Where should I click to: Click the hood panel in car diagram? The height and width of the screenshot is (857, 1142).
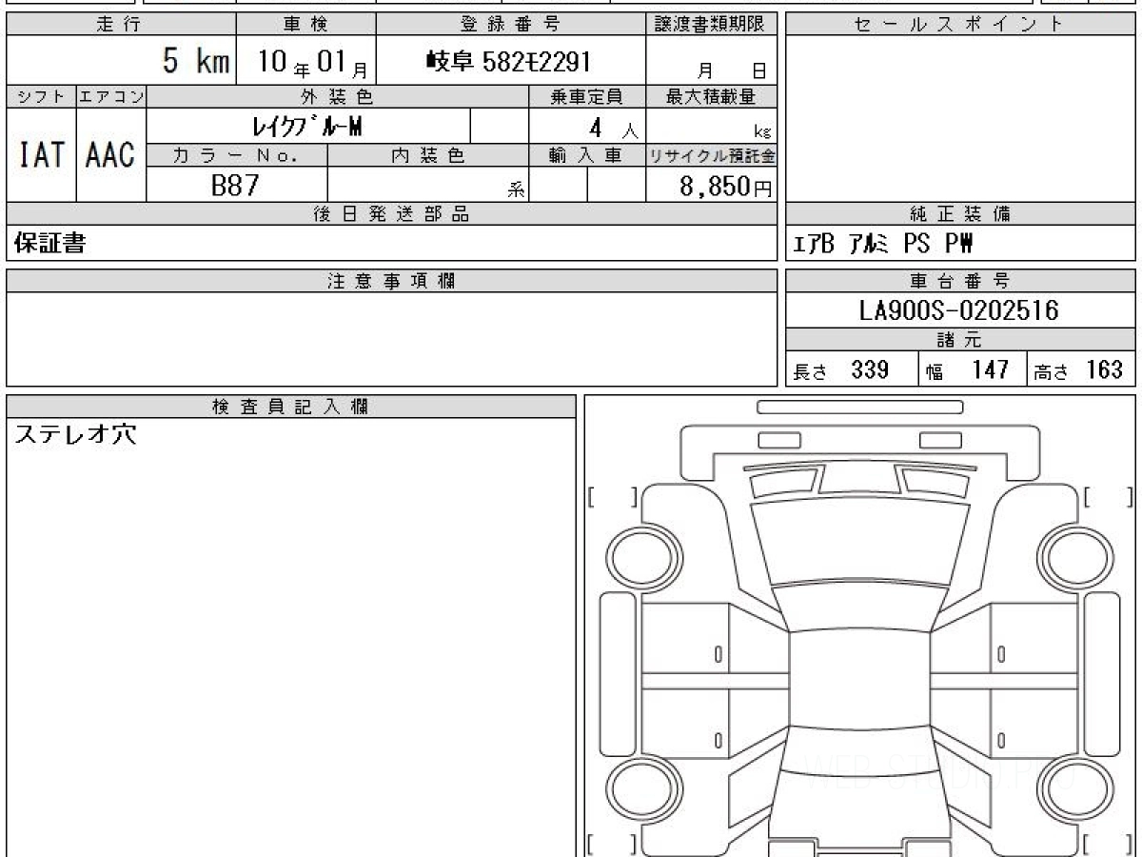[x=859, y=543]
